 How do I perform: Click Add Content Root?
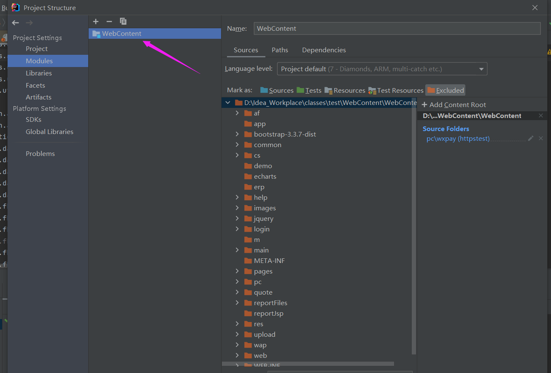pyautogui.click(x=454, y=105)
